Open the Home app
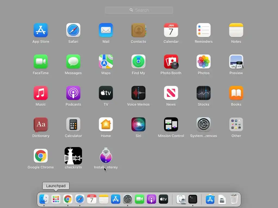Image resolution: width=278 pixels, height=208 pixels. (x=106, y=124)
